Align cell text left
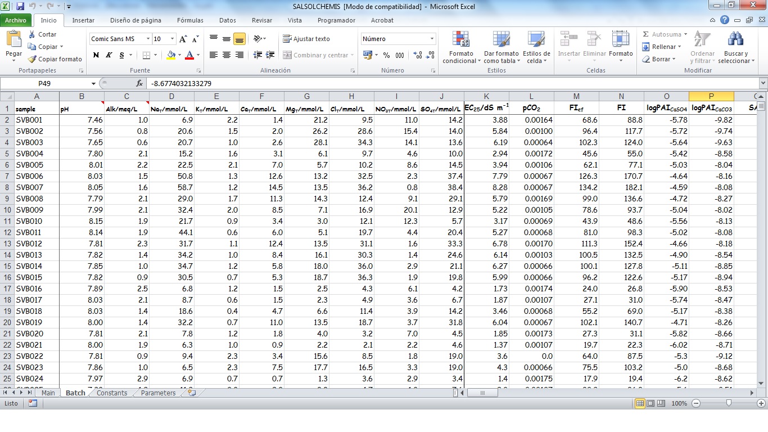The image size is (768, 432). pos(214,55)
